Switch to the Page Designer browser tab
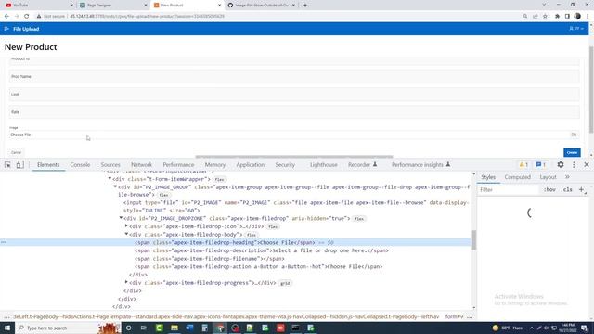 [x=113, y=6]
